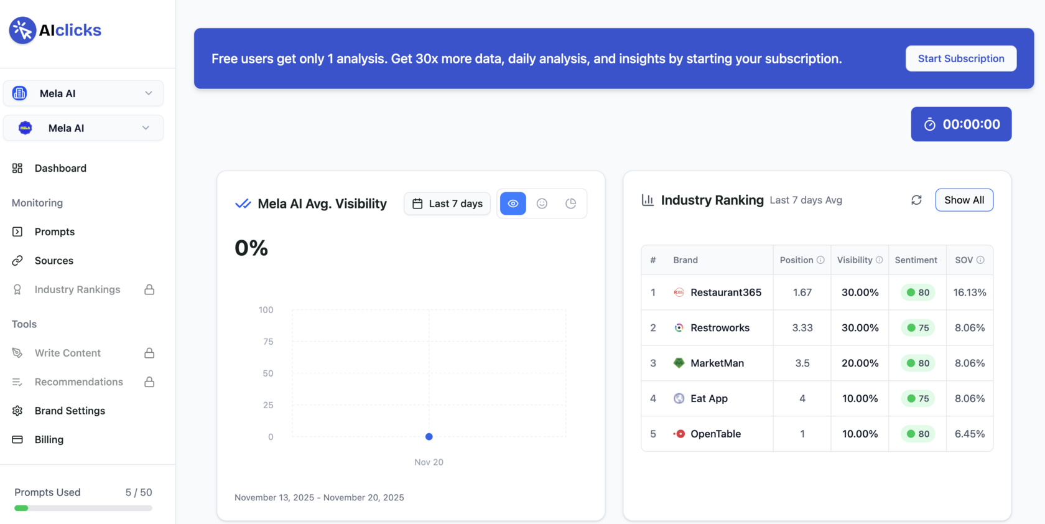Image resolution: width=1045 pixels, height=524 pixels.
Task: Open the Prompts page
Action: (x=55, y=232)
